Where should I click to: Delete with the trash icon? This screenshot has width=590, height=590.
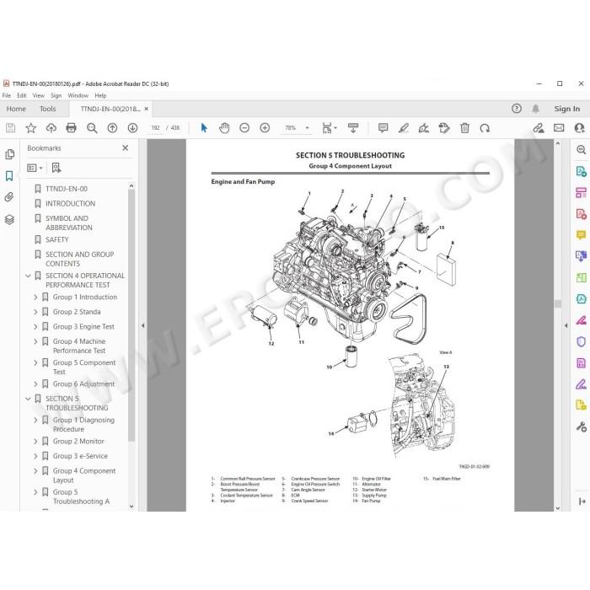tap(464, 128)
